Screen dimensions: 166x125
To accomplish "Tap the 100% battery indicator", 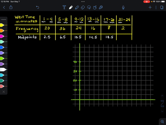I will click(x=160, y=2).
